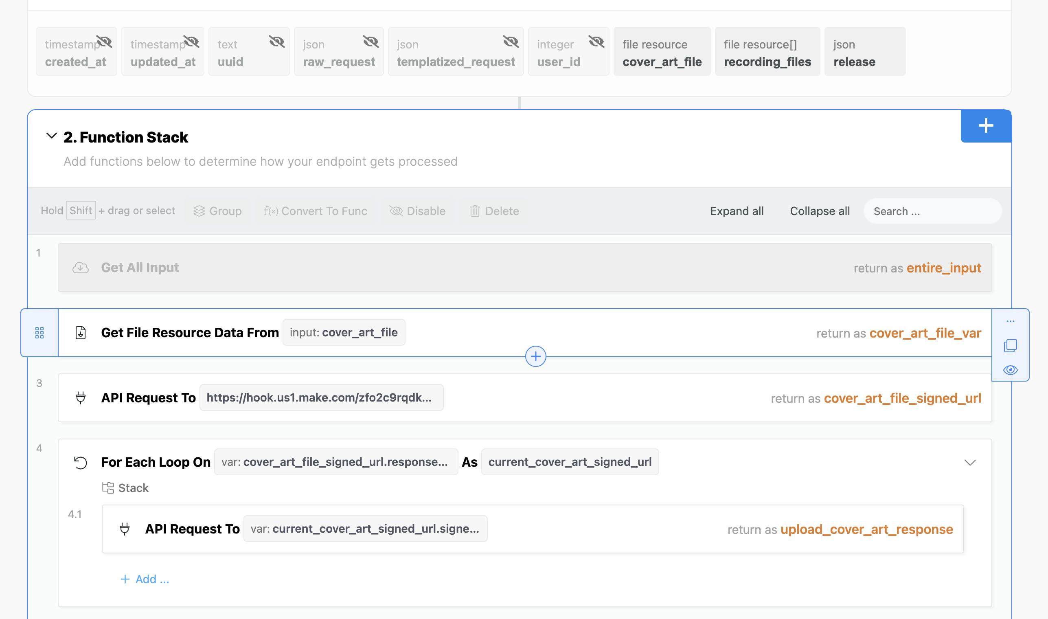This screenshot has height=619, width=1048.
Task: Click the drag handle grid icon on step 2
Action: [x=39, y=332]
